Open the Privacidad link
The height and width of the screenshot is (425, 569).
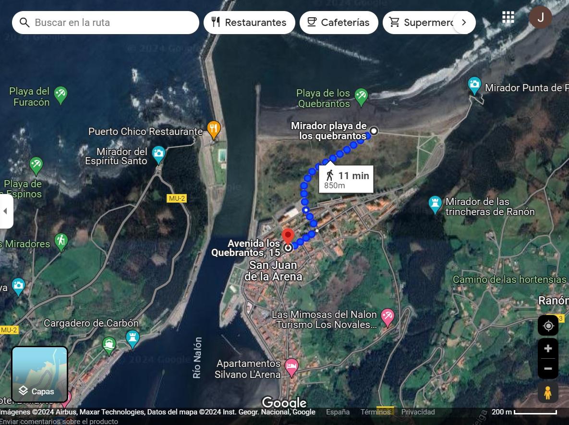coord(418,412)
